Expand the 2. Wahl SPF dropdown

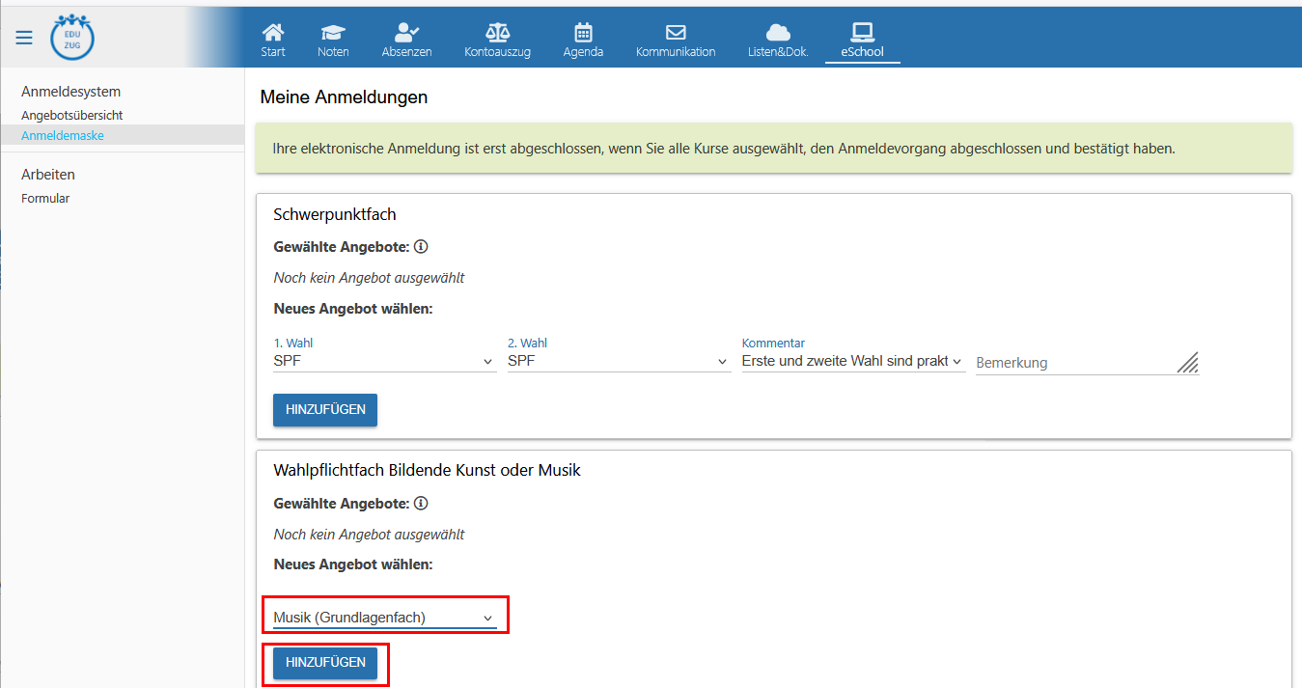pyautogui.click(x=618, y=361)
